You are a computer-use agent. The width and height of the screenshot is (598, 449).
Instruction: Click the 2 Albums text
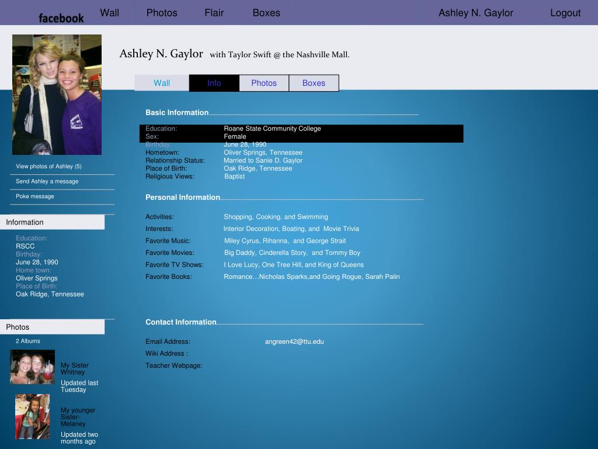coord(28,341)
